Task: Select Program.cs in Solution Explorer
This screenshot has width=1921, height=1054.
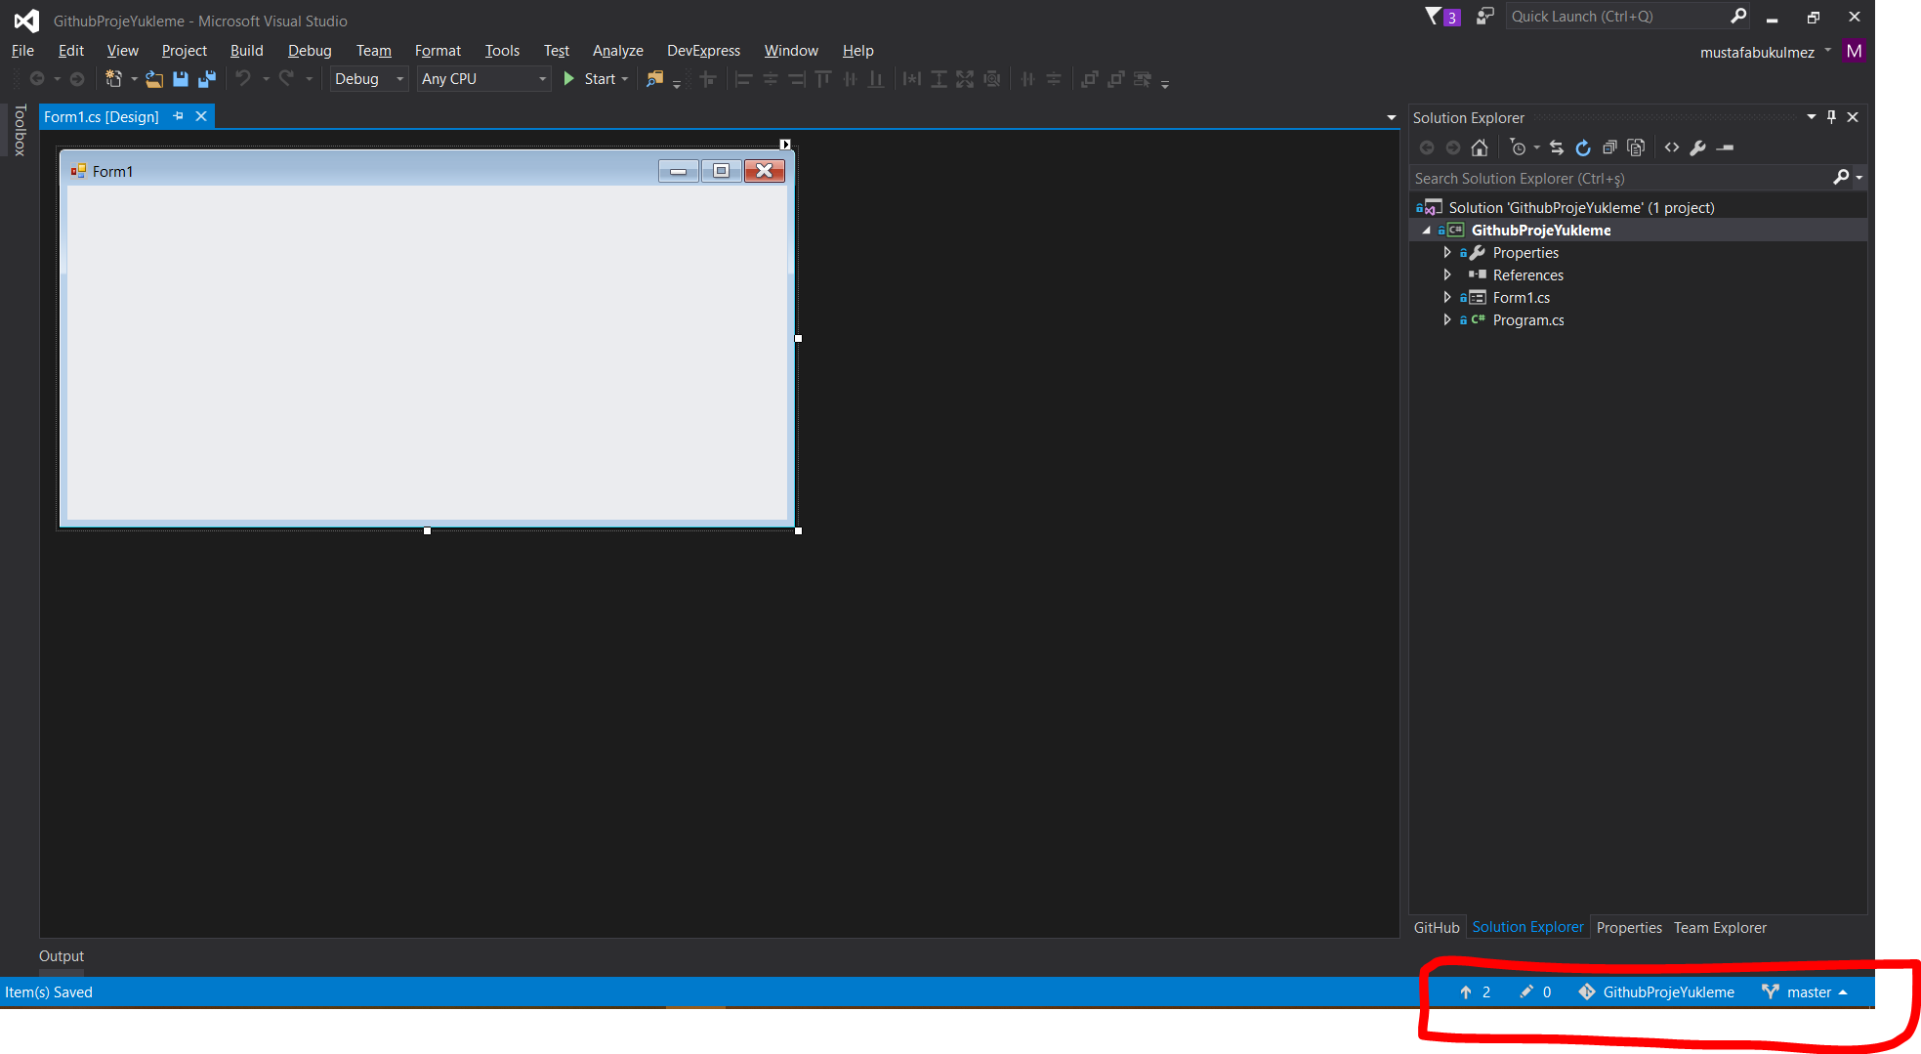Action: coord(1528,319)
